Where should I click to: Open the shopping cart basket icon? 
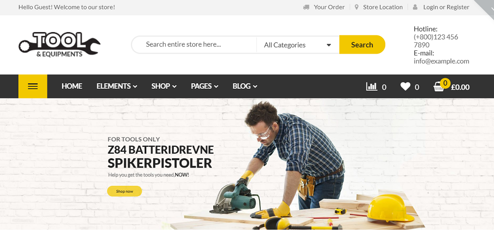point(439,87)
